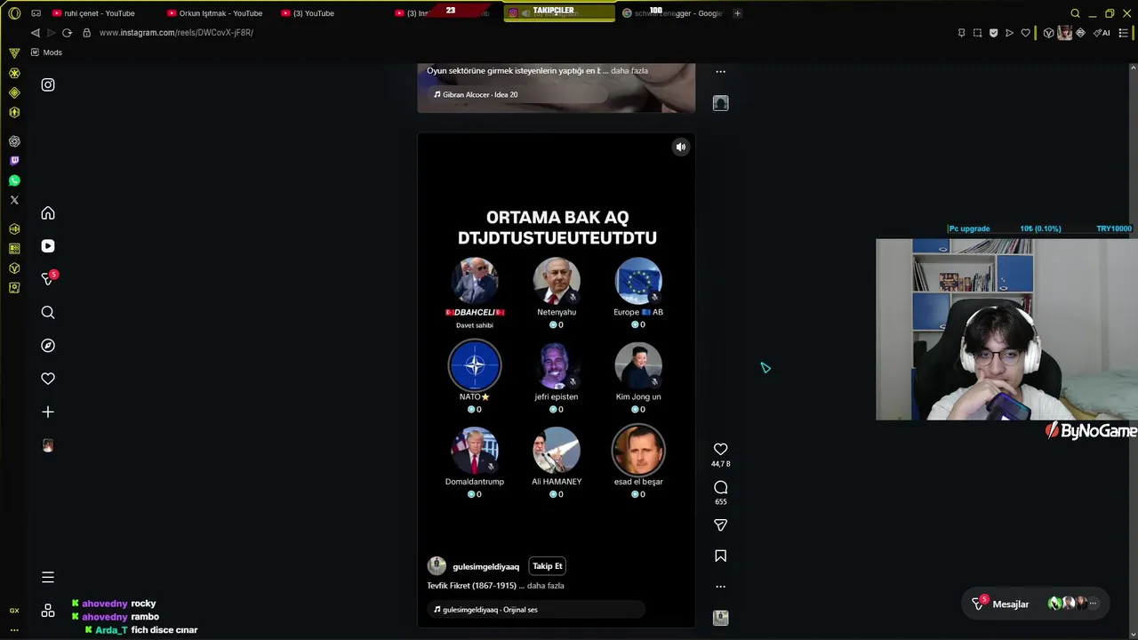
Task: Open the Twitch sidebar panel
Action: [14, 161]
